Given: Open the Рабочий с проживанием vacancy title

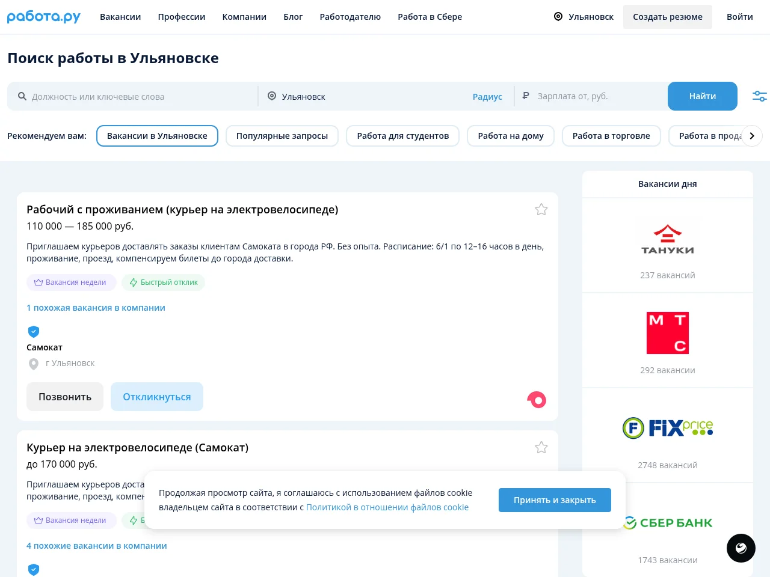Looking at the screenshot, I should pos(182,210).
